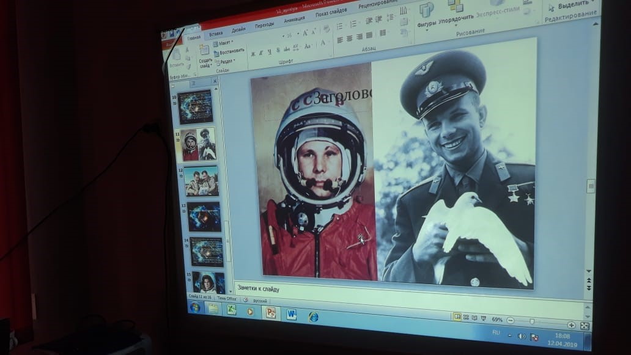Select slide 12 thumbnail in panel
The height and width of the screenshot is (355, 631).
point(201,181)
